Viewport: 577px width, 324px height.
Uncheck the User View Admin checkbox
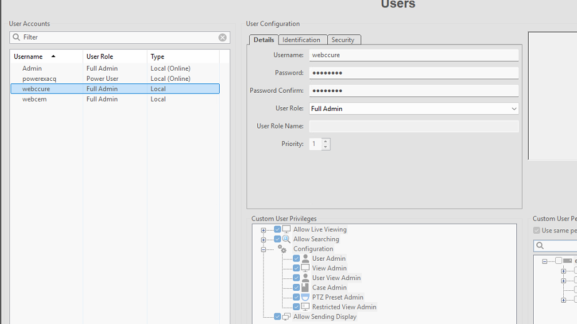tap(296, 278)
